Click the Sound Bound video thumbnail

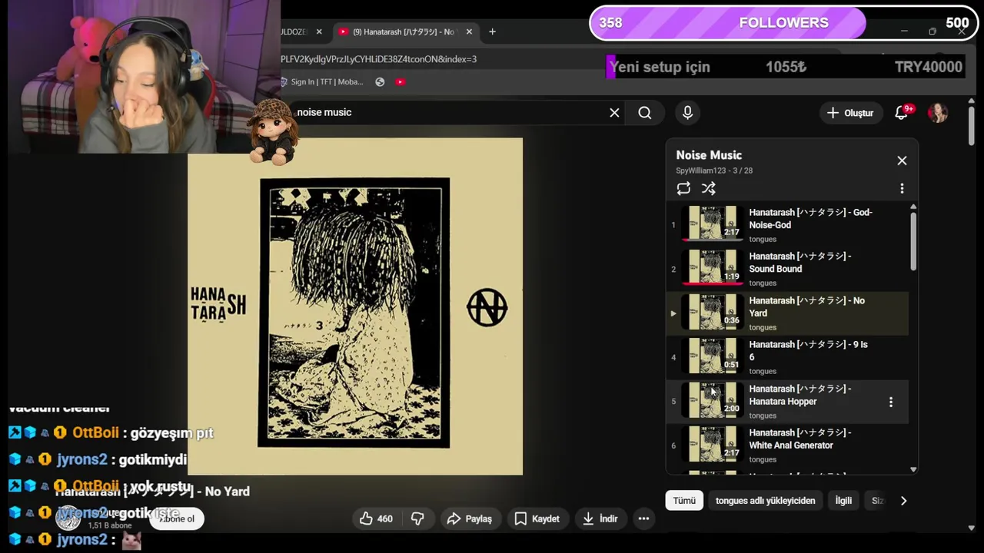coord(712,267)
